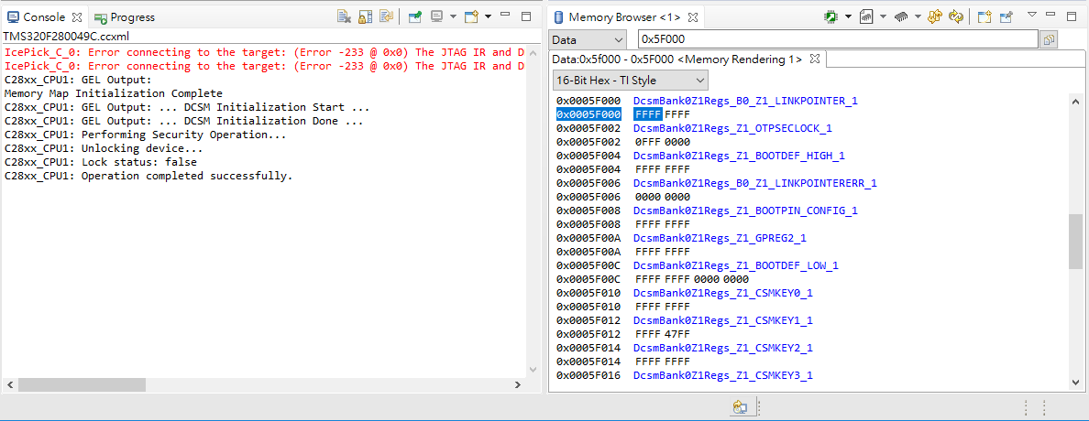Click the gray memory chip icon
Image resolution: width=1089 pixels, height=421 pixels.
tap(901, 16)
